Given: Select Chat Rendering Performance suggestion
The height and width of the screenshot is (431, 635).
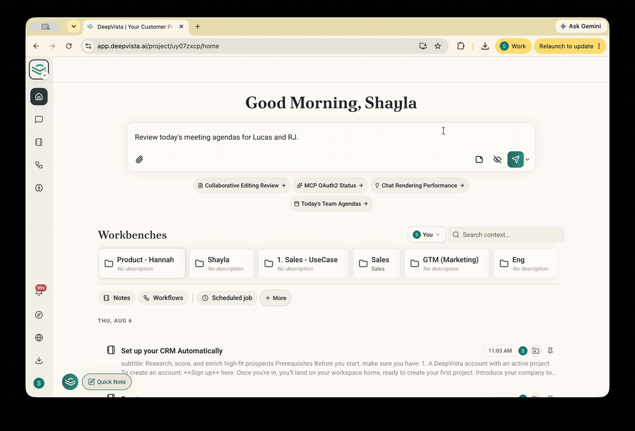Looking at the screenshot, I should (x=419, y=185).
